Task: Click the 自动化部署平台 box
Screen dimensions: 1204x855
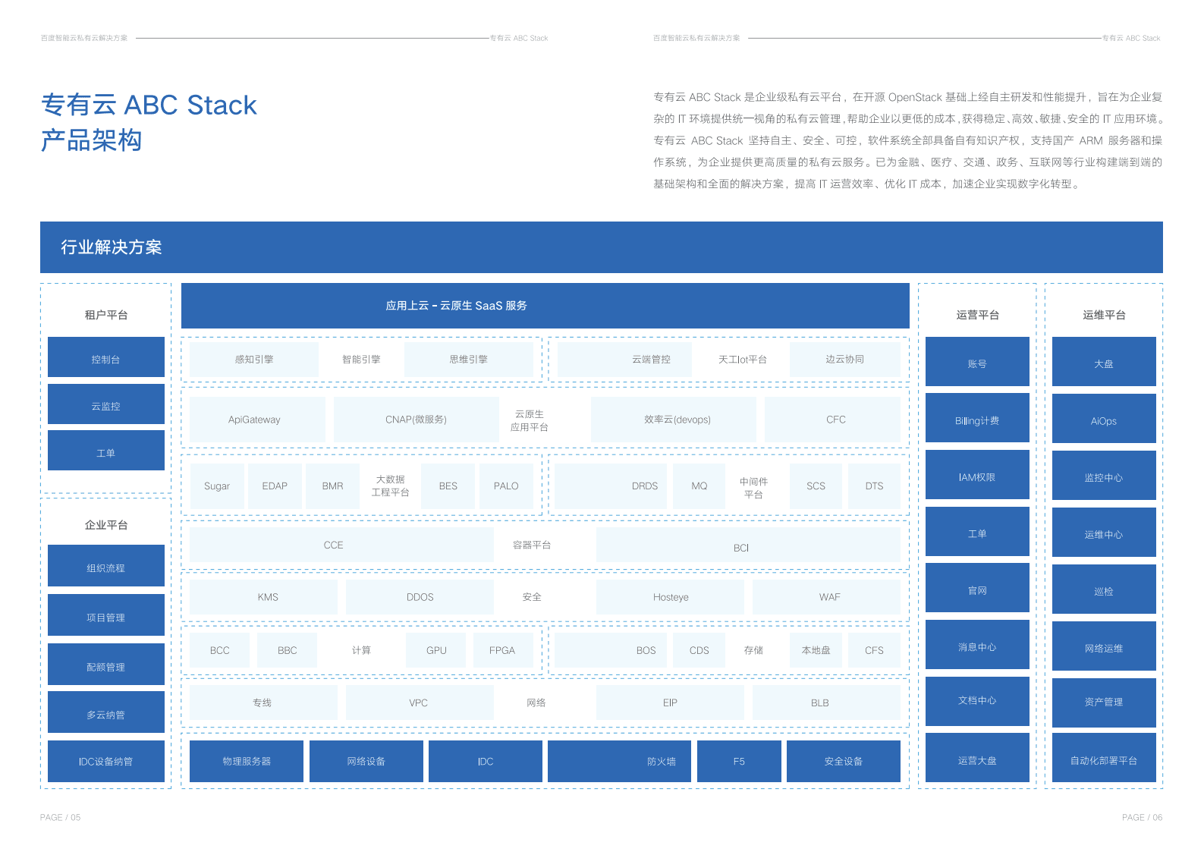Action: [1104, 758]
